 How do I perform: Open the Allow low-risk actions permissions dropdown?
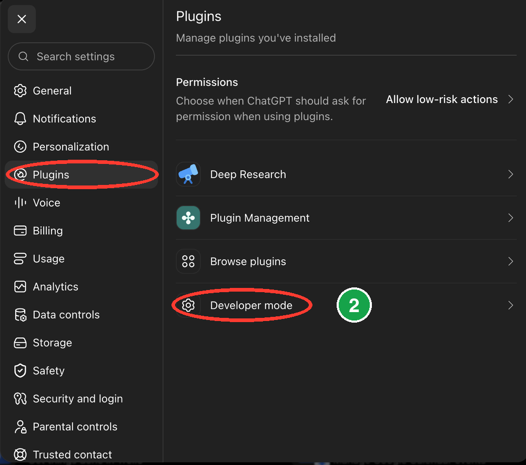point(450,99)
